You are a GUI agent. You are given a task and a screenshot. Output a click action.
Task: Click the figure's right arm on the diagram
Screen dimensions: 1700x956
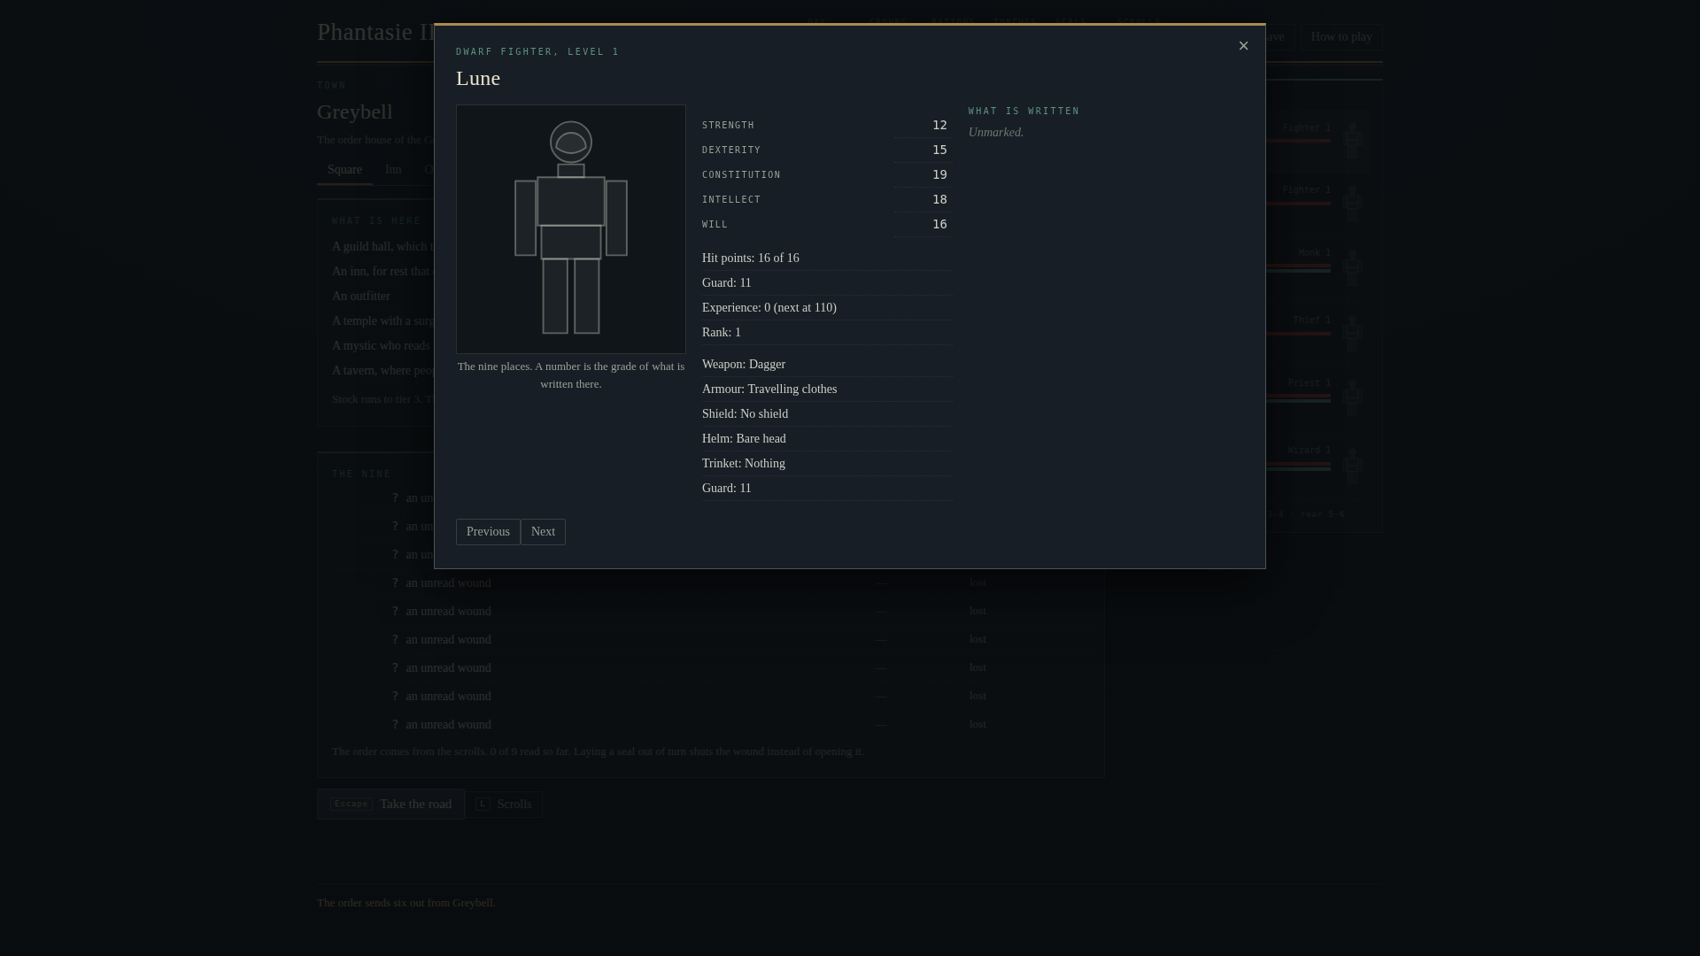pos(617,219)
